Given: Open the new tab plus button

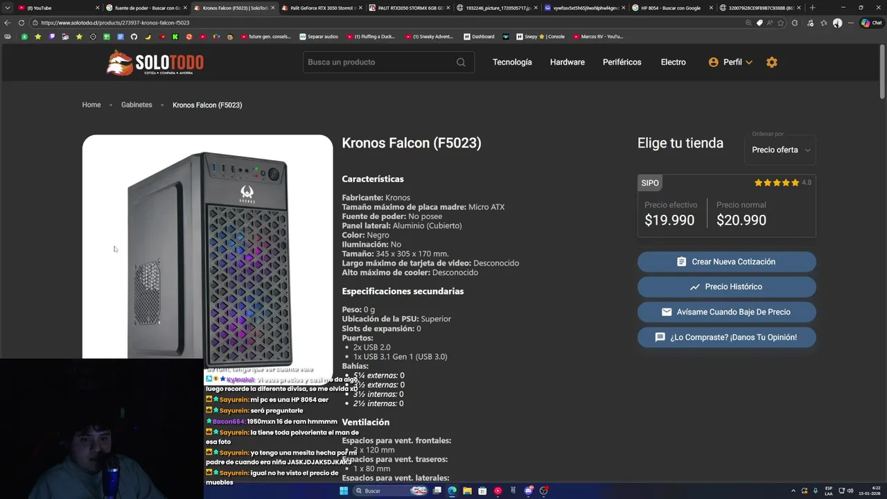Looking at the screenshot, I should click(x=812, y=8).
